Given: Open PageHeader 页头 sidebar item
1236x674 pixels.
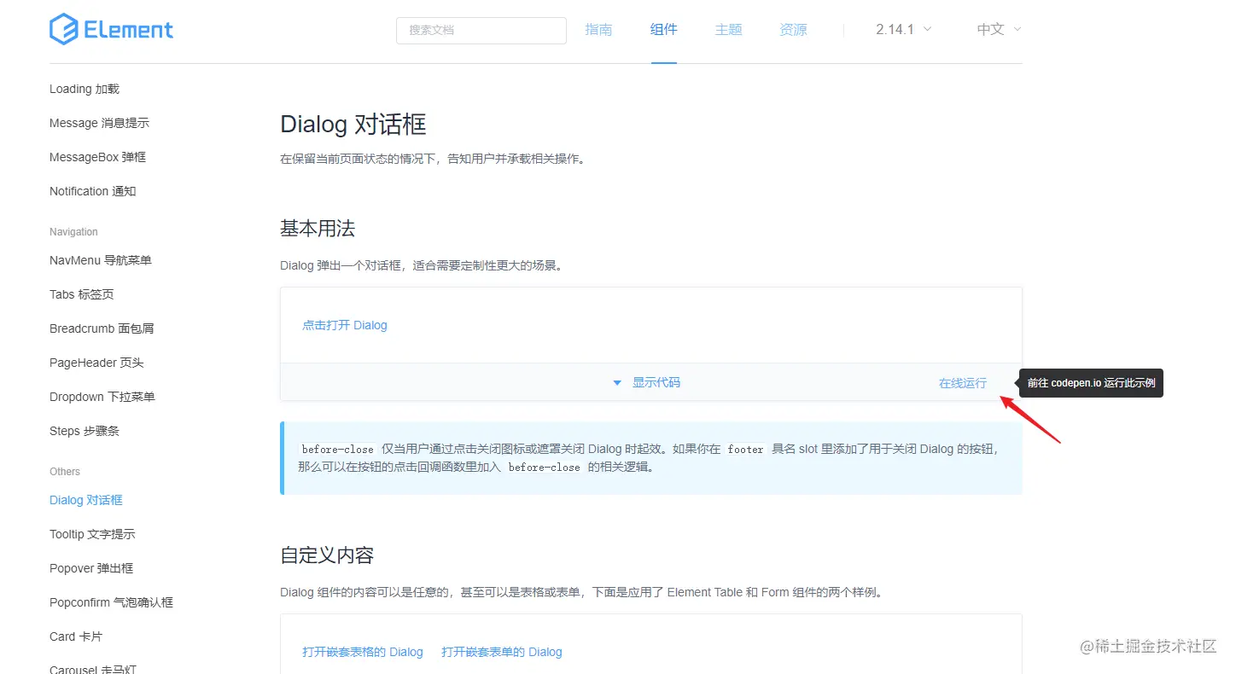Looking at the screenshot, I should pyautogui.click(x=96, y=363).
